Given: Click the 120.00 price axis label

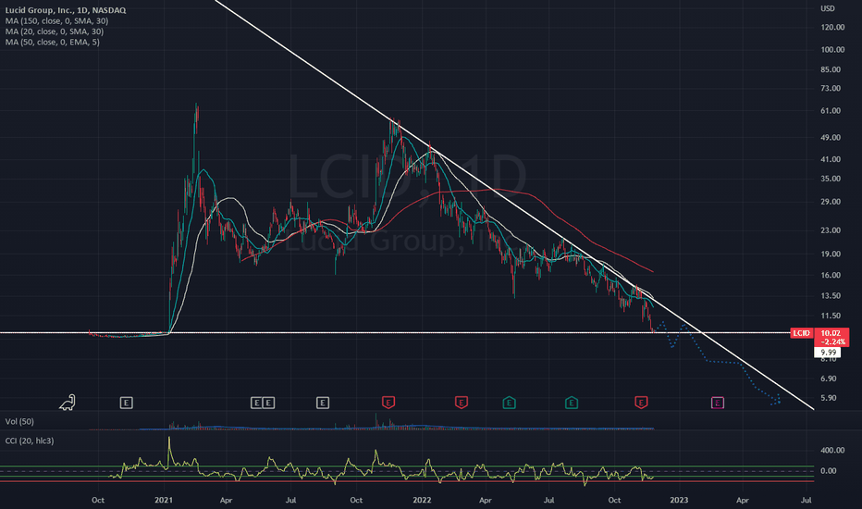Looking at the screenshot, I should [x=832, y=27].
